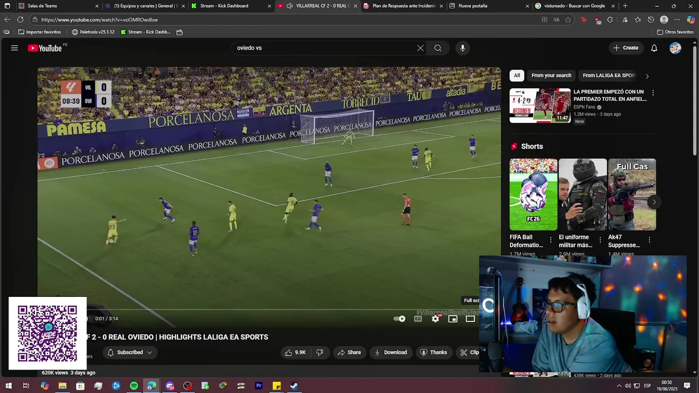
Task: Select the From your search chip
Action: point(551,76)
